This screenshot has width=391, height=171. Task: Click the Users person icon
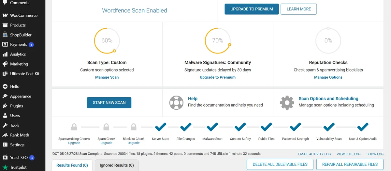coord(5,116)
